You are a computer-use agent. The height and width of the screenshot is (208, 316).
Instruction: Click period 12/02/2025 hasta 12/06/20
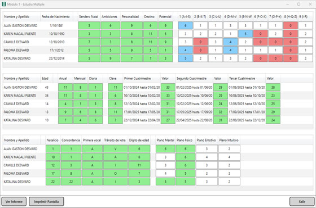(x=194, y=104)
